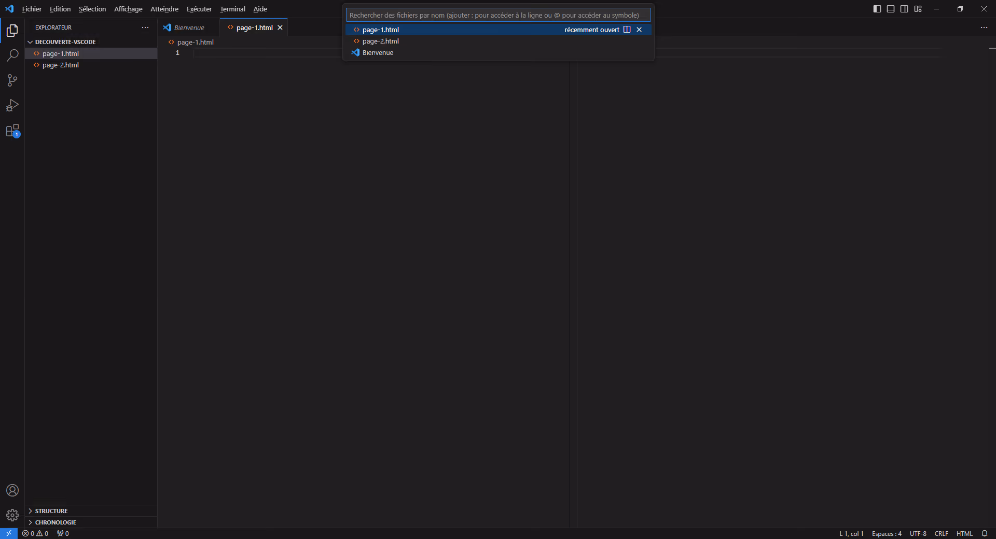Focus the file search input field
This screenshot has width=996, height=539.
tap(498, 15)
